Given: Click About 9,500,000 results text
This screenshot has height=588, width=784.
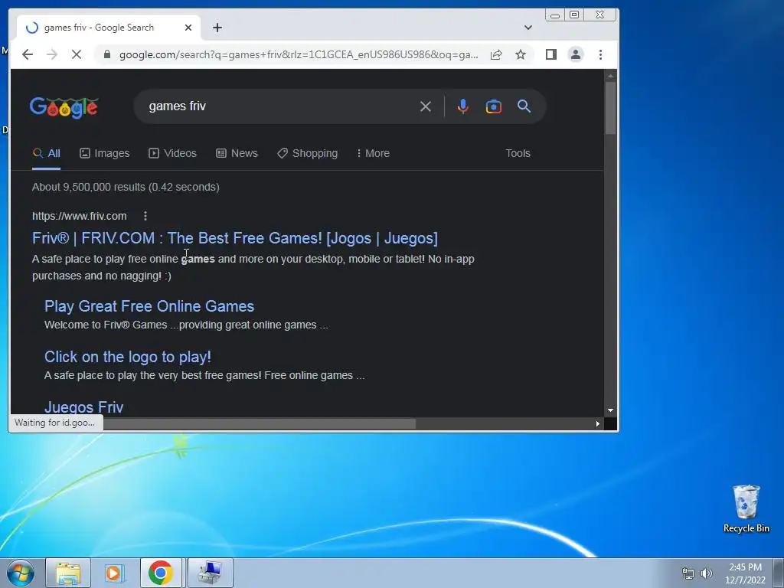Looking at the screenshot, I should coord(126,187).
